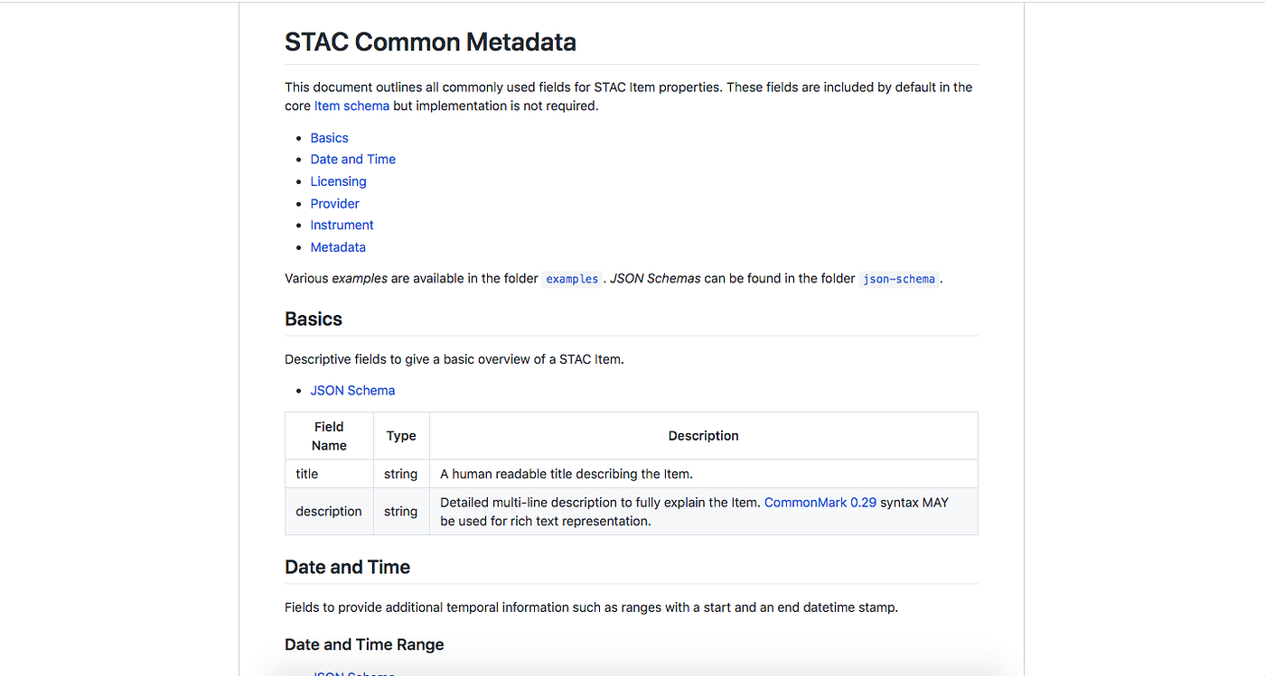This screenshot has width=1265, height=676.
Task: Open the Licensing section link
Action: click(338, 181)
